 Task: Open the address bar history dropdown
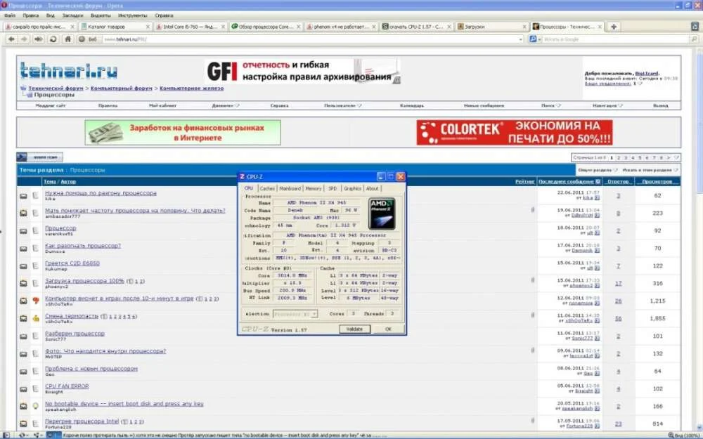pos(520,39)
